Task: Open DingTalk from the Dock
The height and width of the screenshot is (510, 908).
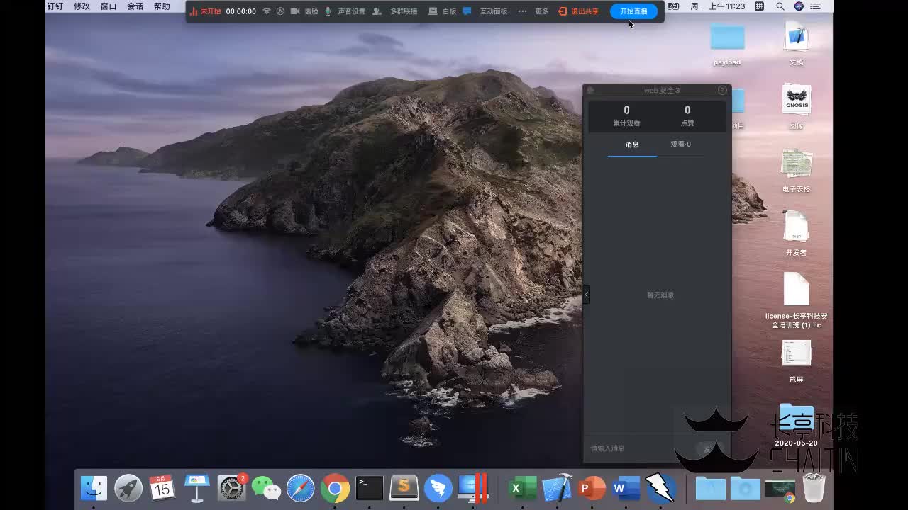Action: [438, 488]
